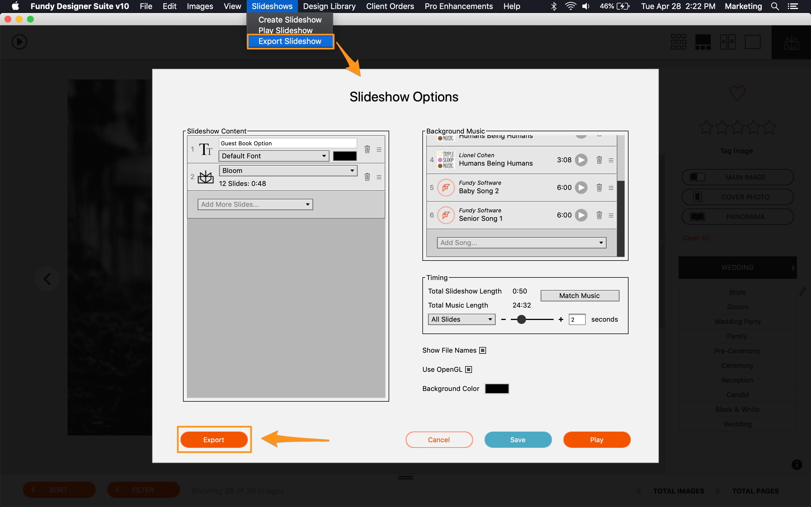Screen dimensions: 811x507
Task: Expand the WEDDING category selector
Action: tap(737, 268)
